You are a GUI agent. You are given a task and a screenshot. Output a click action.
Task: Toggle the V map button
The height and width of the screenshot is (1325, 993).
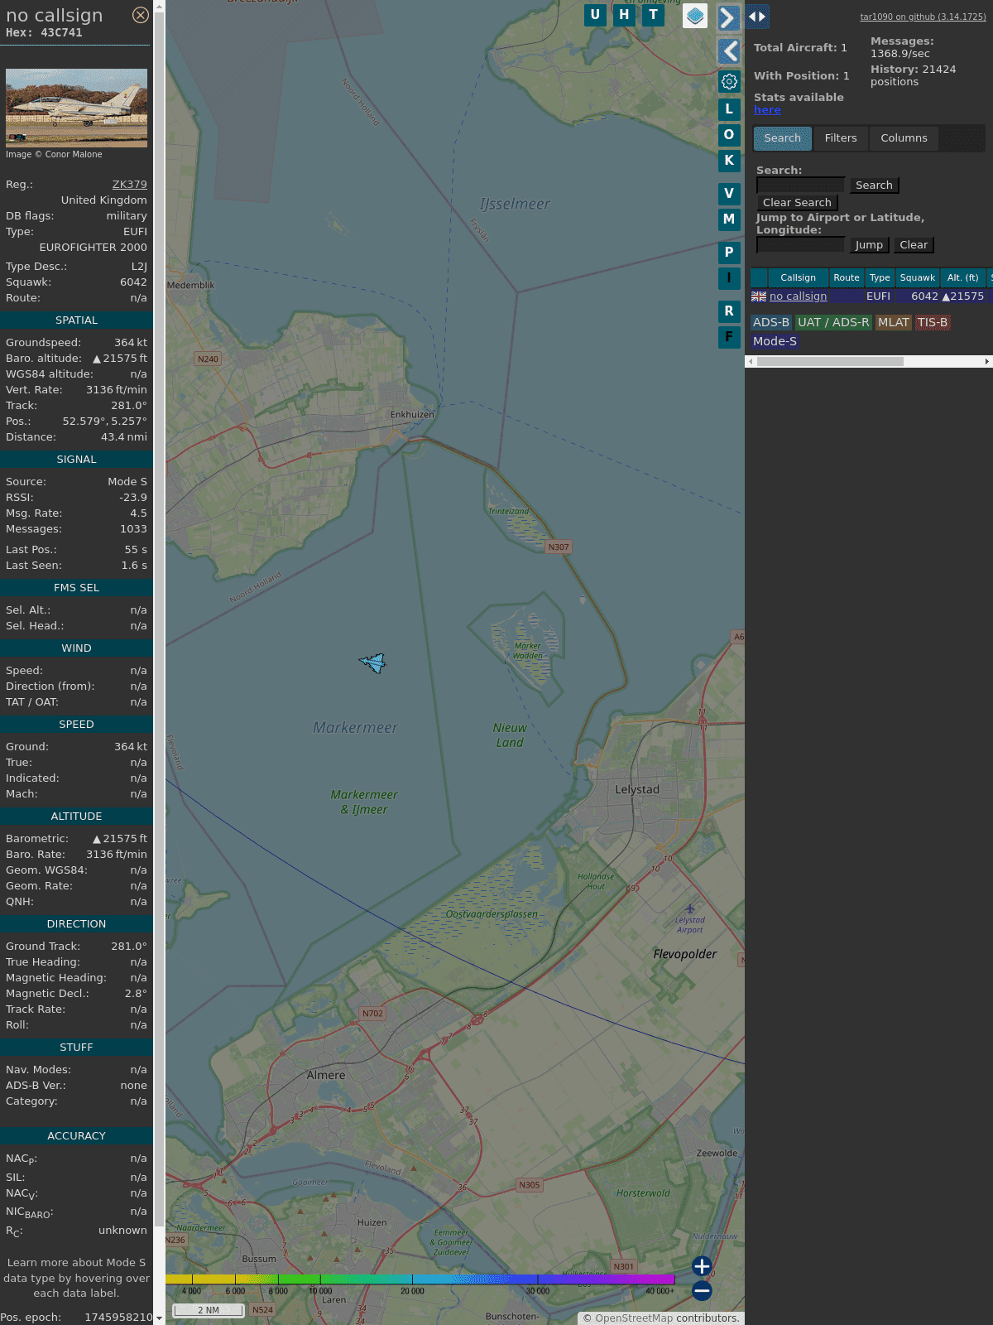(729, 193)
